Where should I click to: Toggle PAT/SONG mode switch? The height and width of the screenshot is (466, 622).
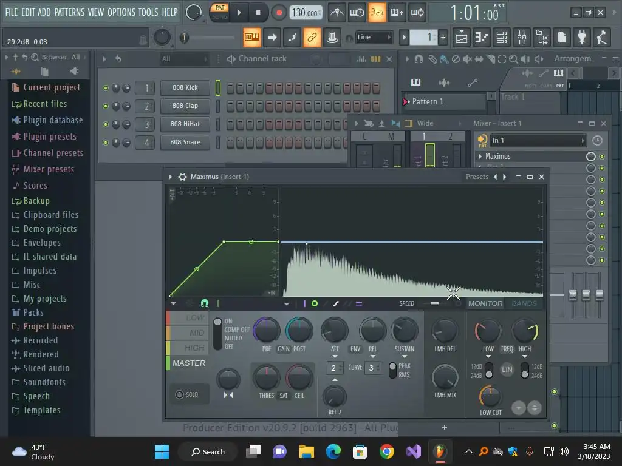tap(220, 12)
